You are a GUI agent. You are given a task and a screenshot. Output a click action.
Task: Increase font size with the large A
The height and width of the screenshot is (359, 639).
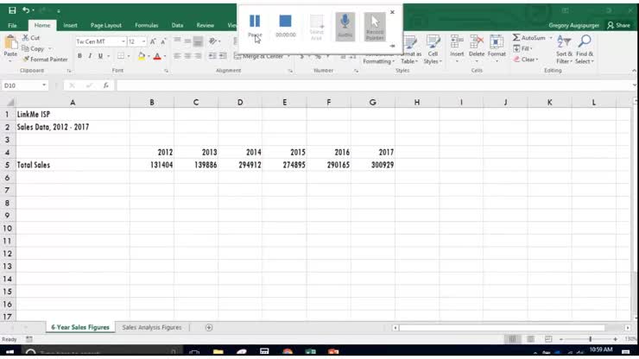153,41
